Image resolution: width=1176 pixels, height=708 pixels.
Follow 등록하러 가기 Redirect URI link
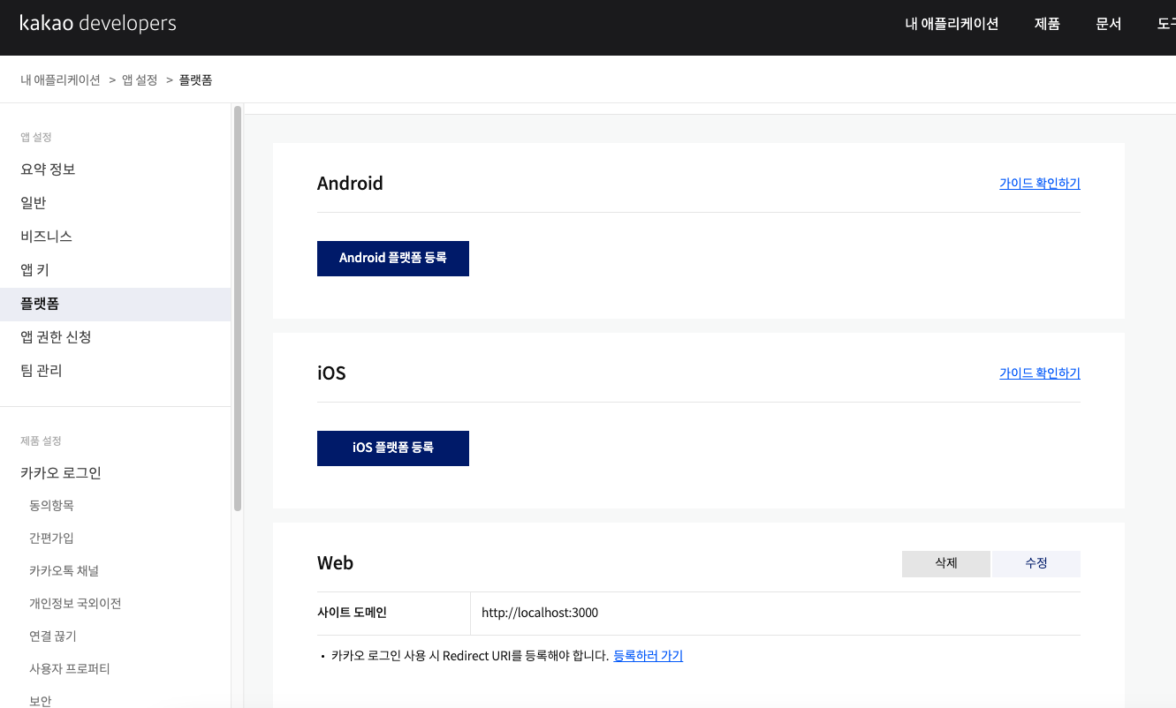[649, 656]
